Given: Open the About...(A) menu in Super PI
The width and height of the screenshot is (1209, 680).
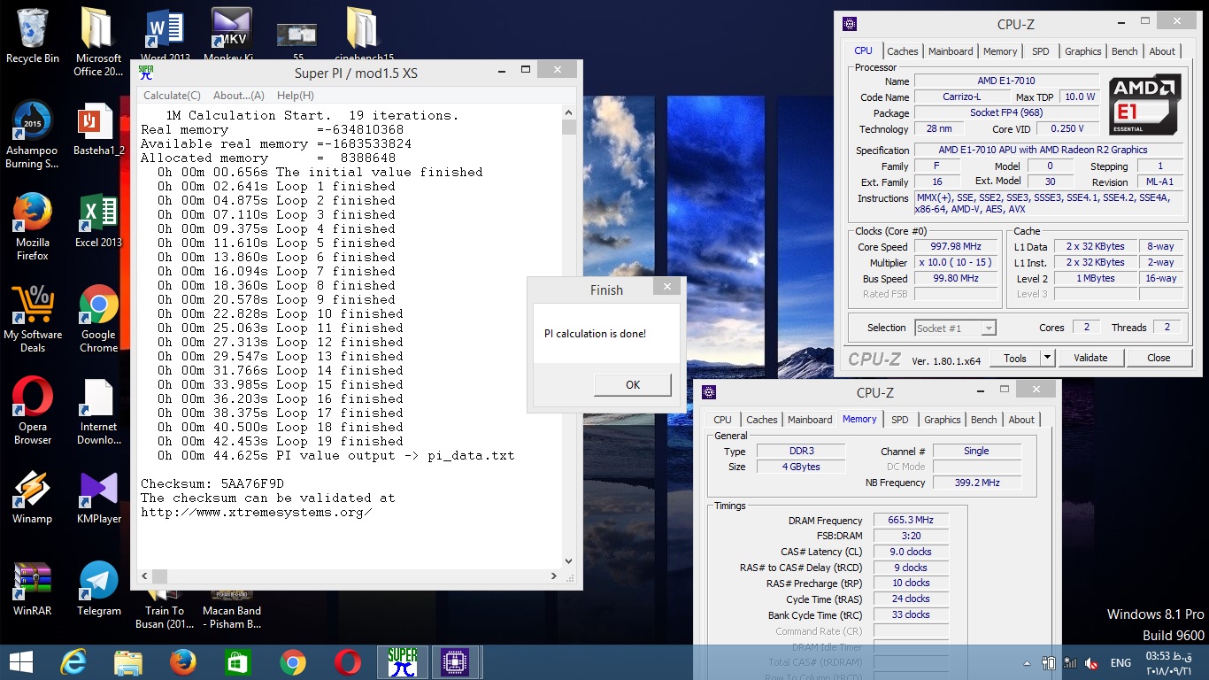Looking at the screenshot, I should pos(238,96).
